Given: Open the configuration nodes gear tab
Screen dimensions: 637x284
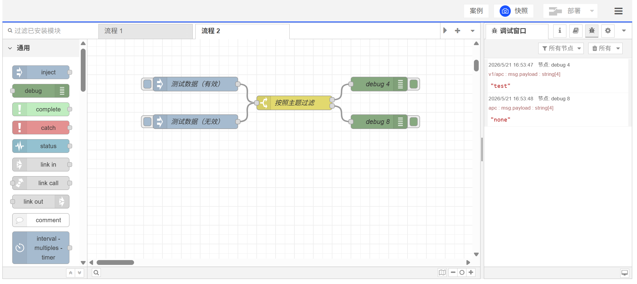Looking at the screenshot, I should (608, 31).
